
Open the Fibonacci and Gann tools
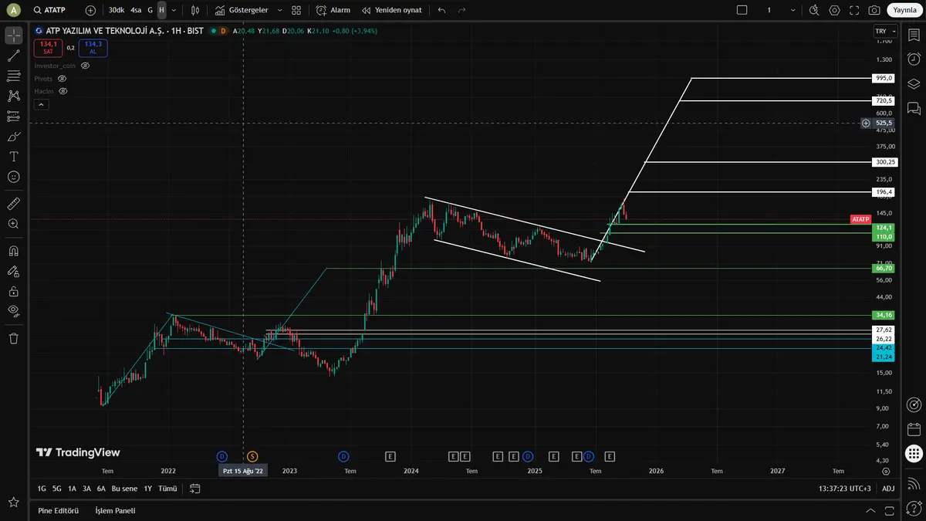(14, 76)
